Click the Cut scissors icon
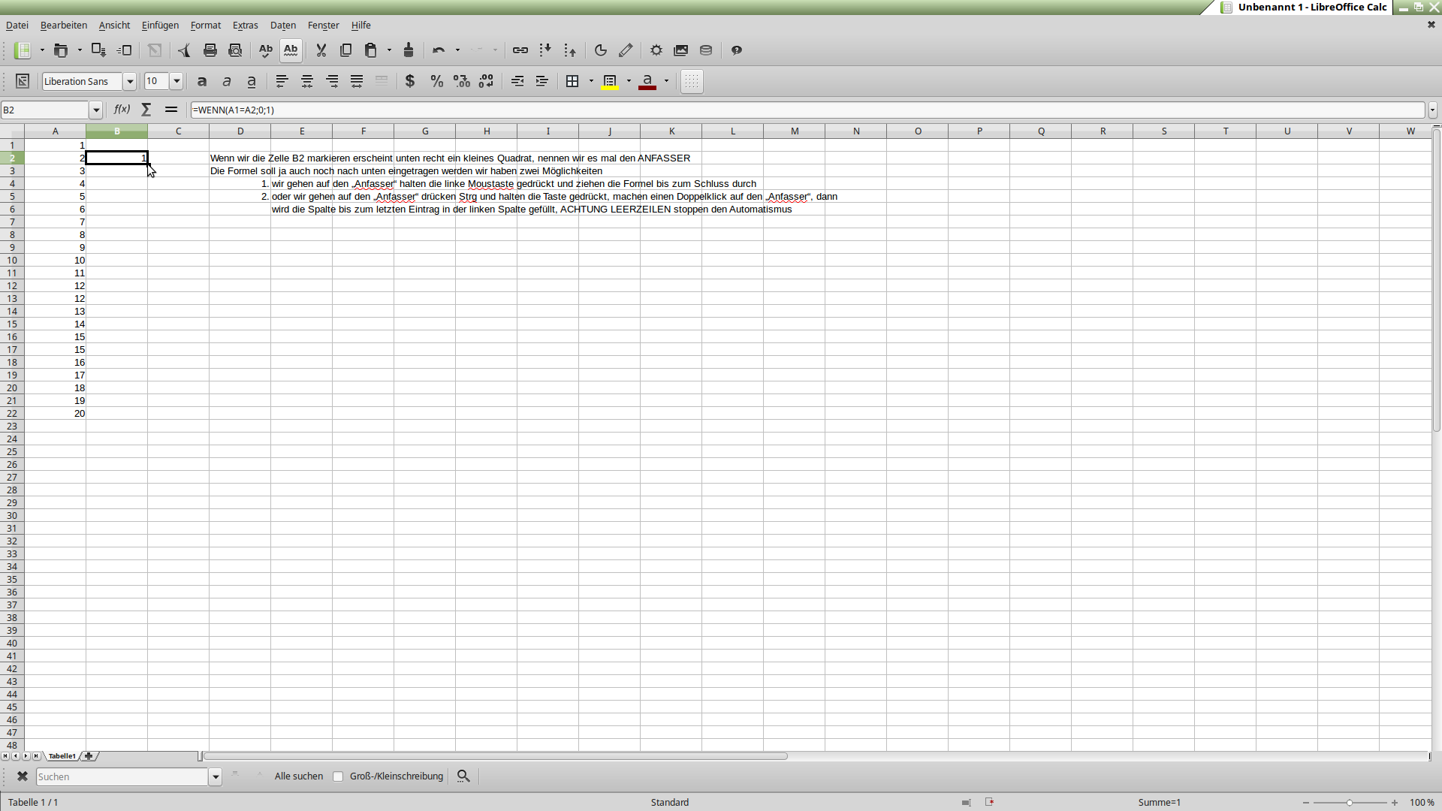 pos(321,50)
